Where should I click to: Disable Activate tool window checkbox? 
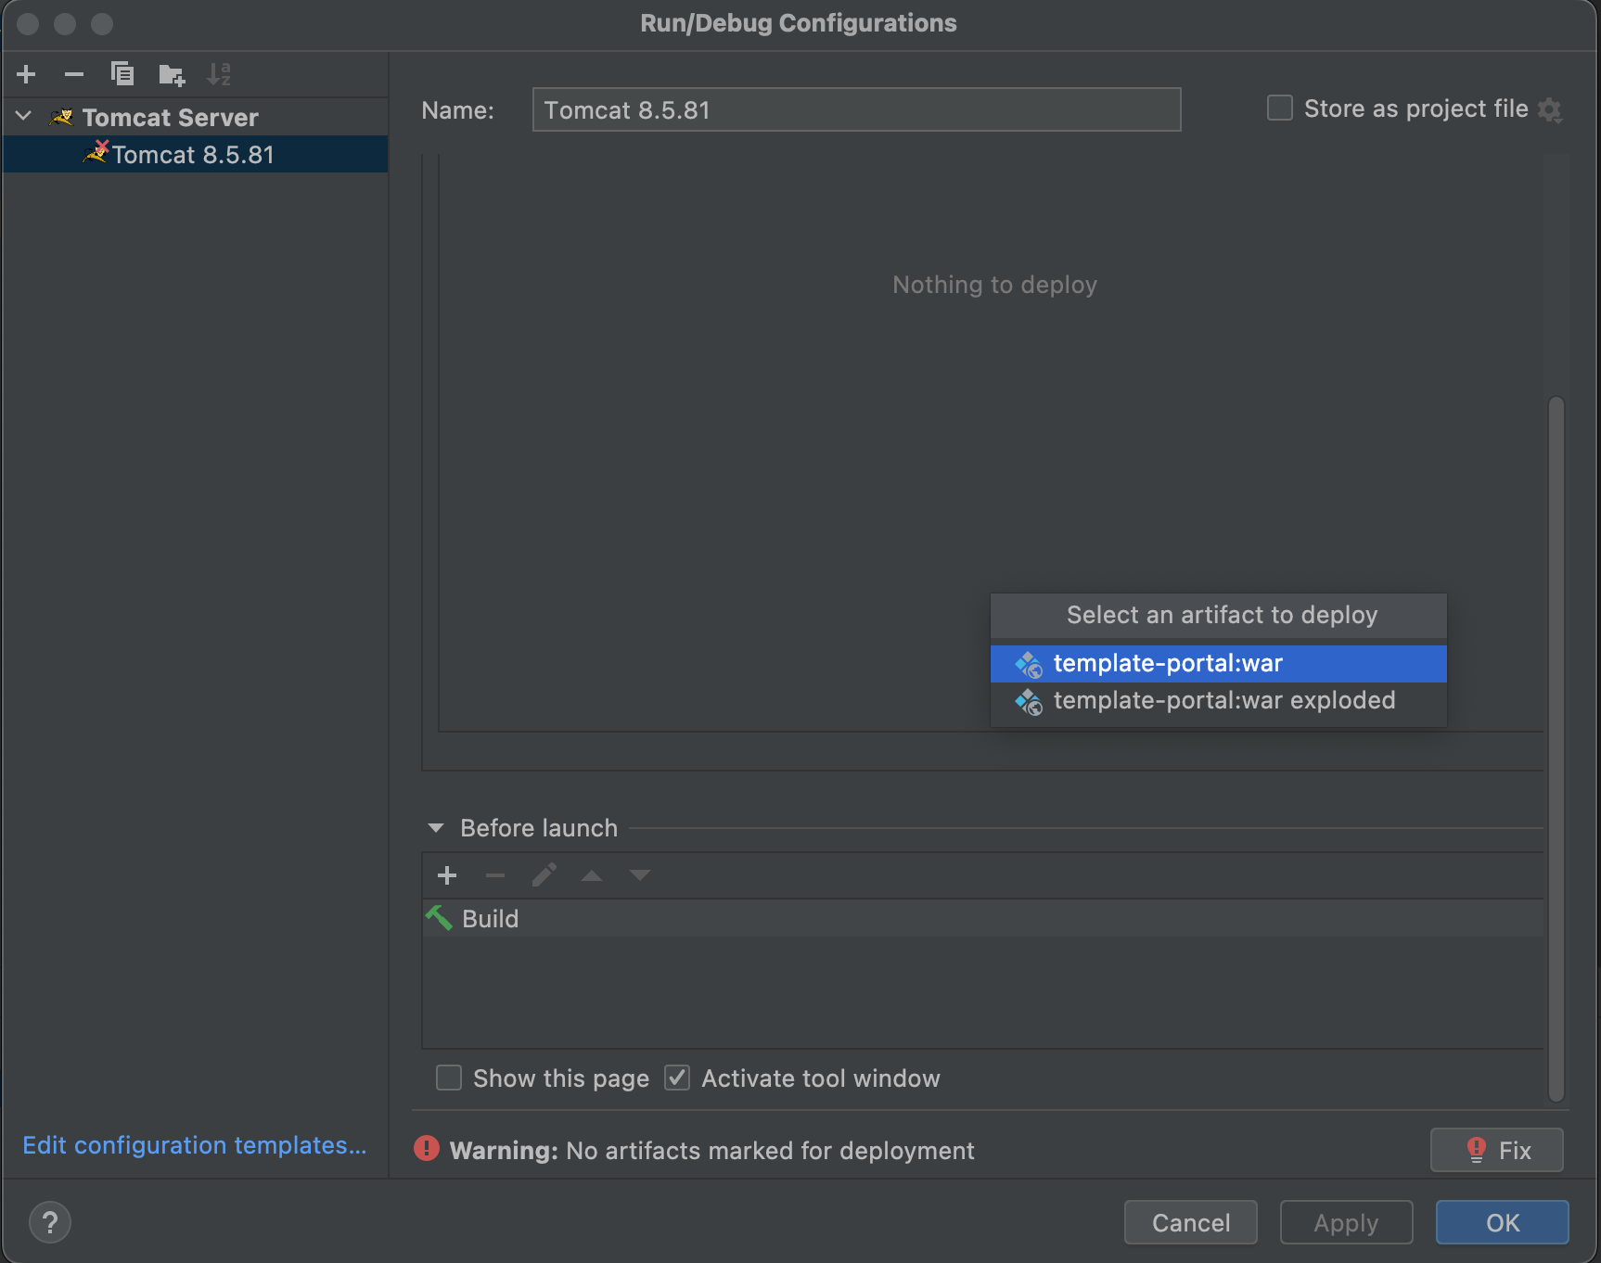tap(677, 1078)
